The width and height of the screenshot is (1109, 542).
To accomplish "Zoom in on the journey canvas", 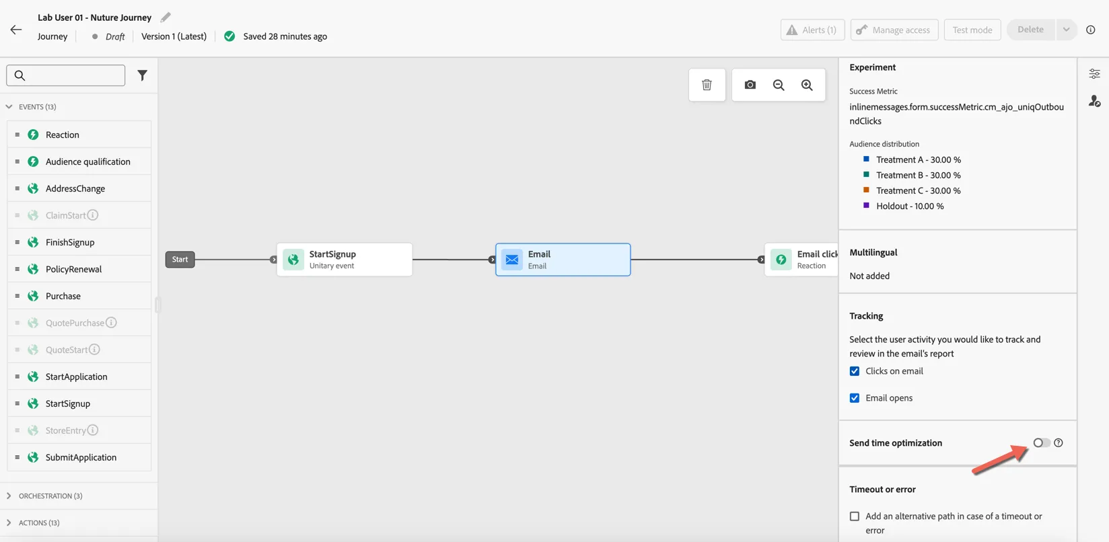I will coord(807,85).
